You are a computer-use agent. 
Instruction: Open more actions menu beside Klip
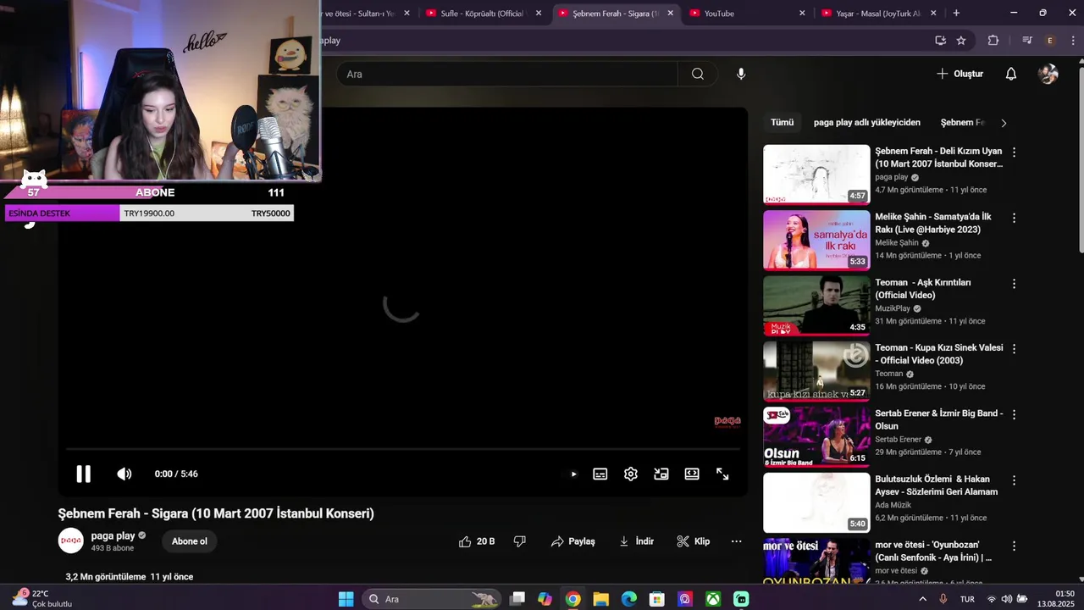coord(736,541)
